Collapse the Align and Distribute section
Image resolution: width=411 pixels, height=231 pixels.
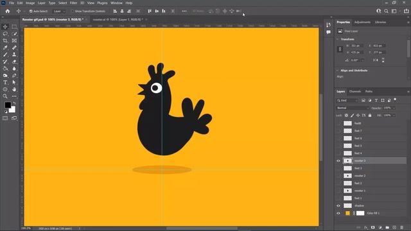tap(338, 71)
